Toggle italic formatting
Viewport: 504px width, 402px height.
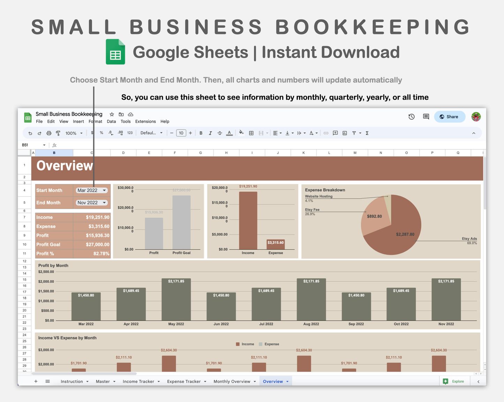pyautogui.click(x=210, y=133)
